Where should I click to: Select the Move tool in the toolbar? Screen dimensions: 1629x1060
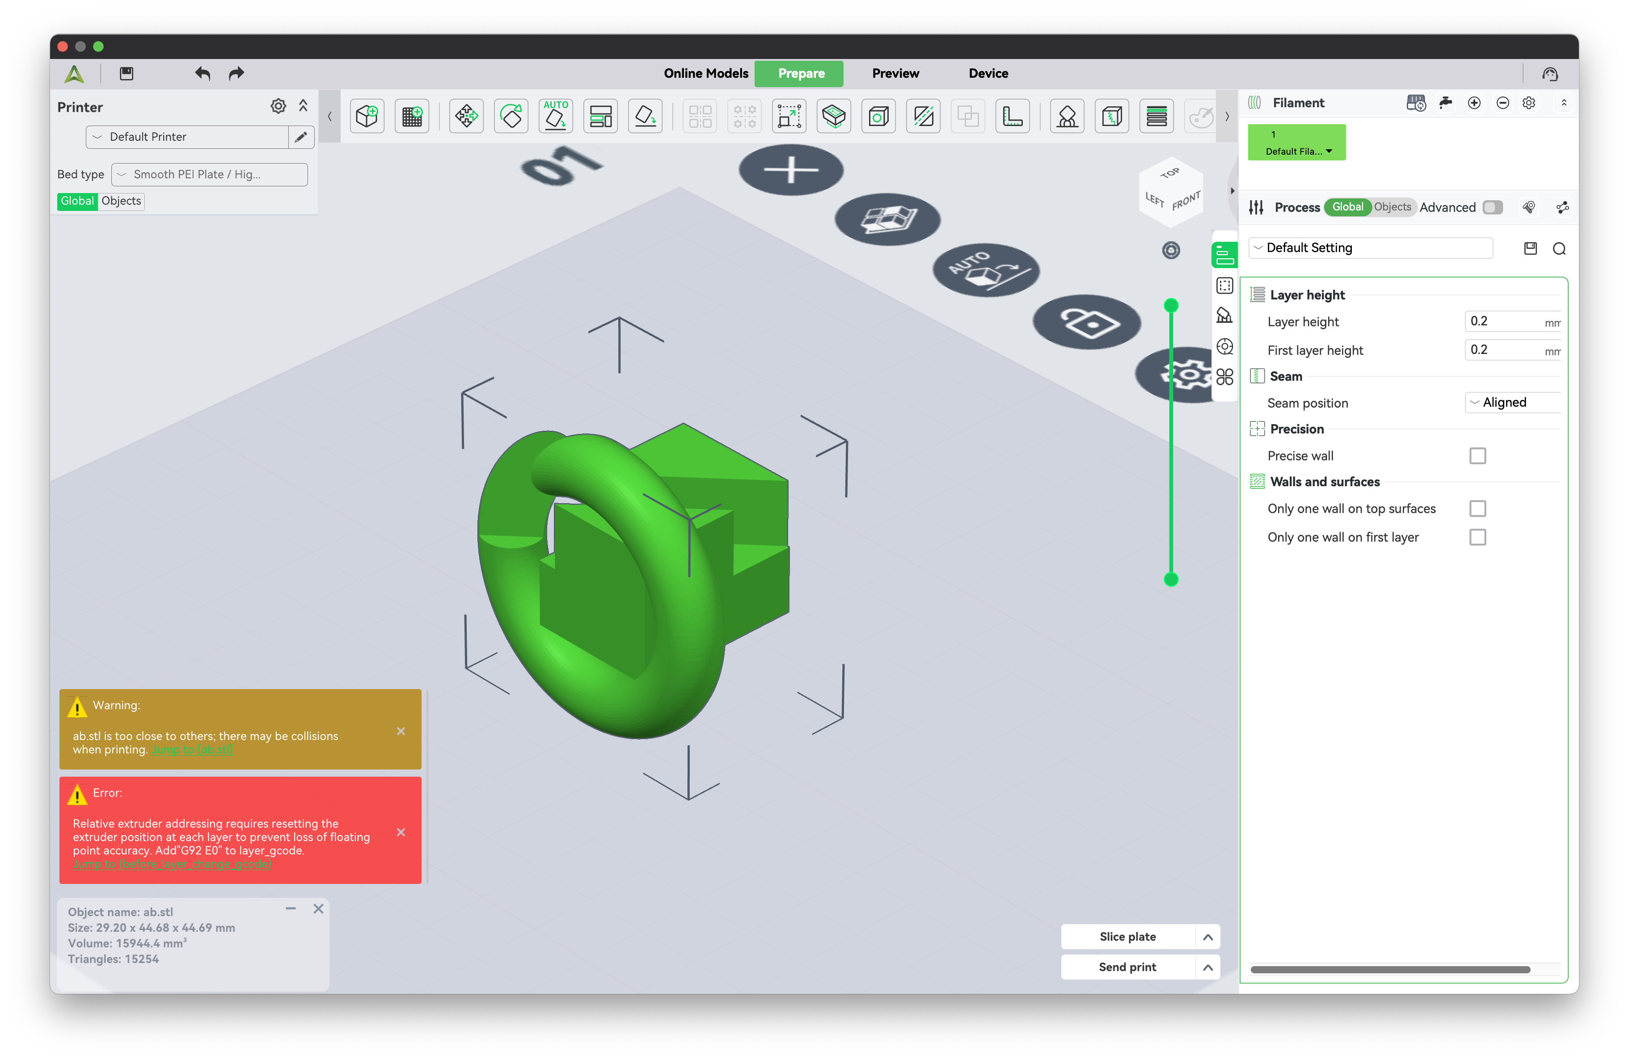[466, 116]
